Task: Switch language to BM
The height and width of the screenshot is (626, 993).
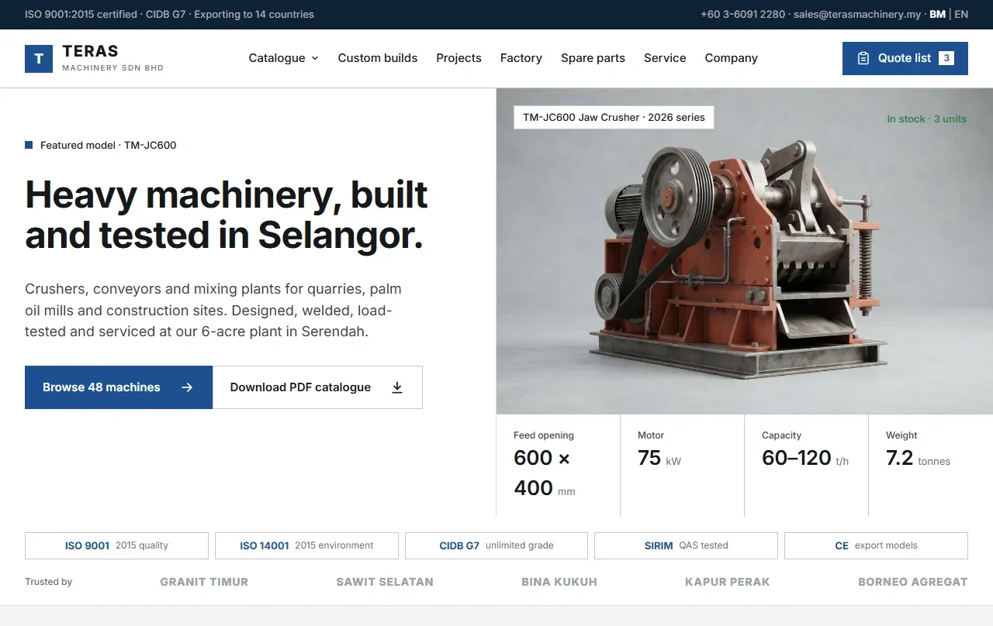Action: (937, 14)
